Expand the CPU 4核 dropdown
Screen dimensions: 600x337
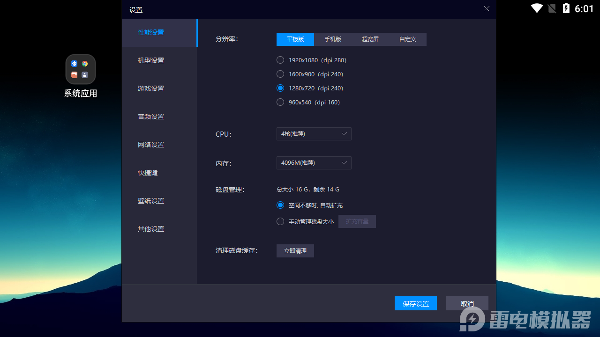[314, 134]
